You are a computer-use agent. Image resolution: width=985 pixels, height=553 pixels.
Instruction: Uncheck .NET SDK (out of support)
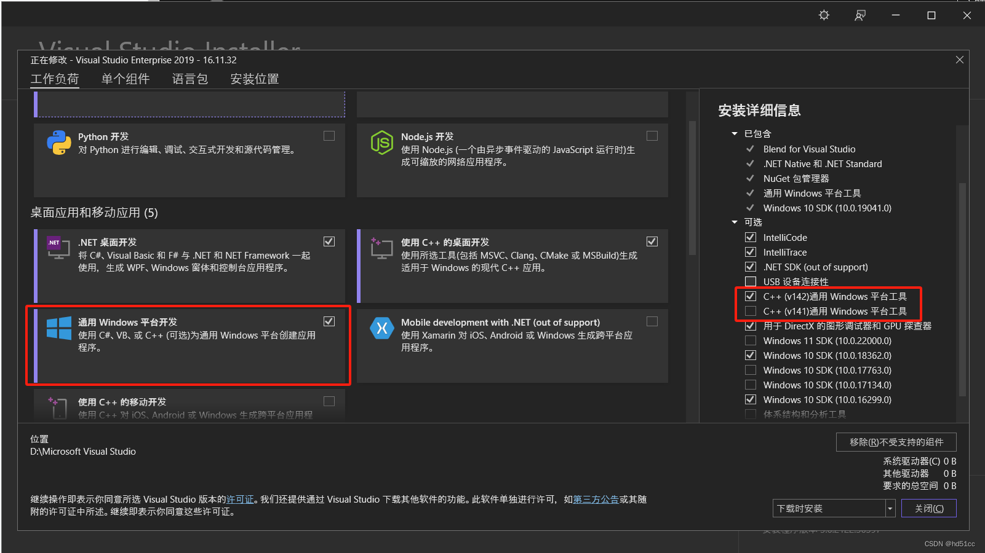(751, 267)
